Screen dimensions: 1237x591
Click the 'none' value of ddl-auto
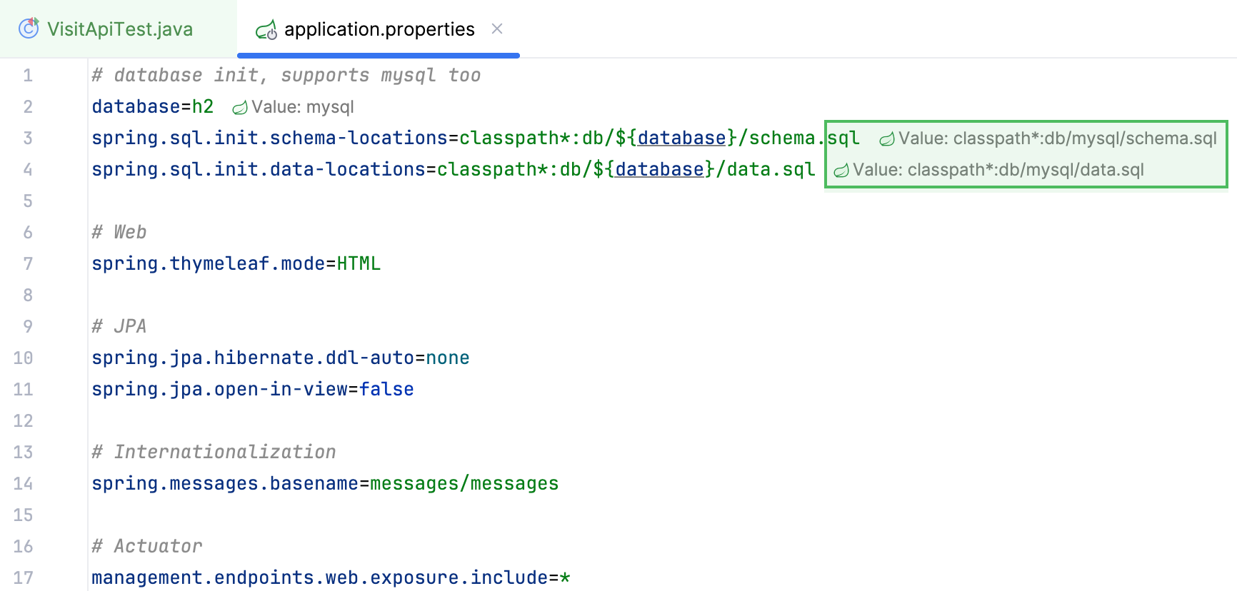click(x=447, y=358)
